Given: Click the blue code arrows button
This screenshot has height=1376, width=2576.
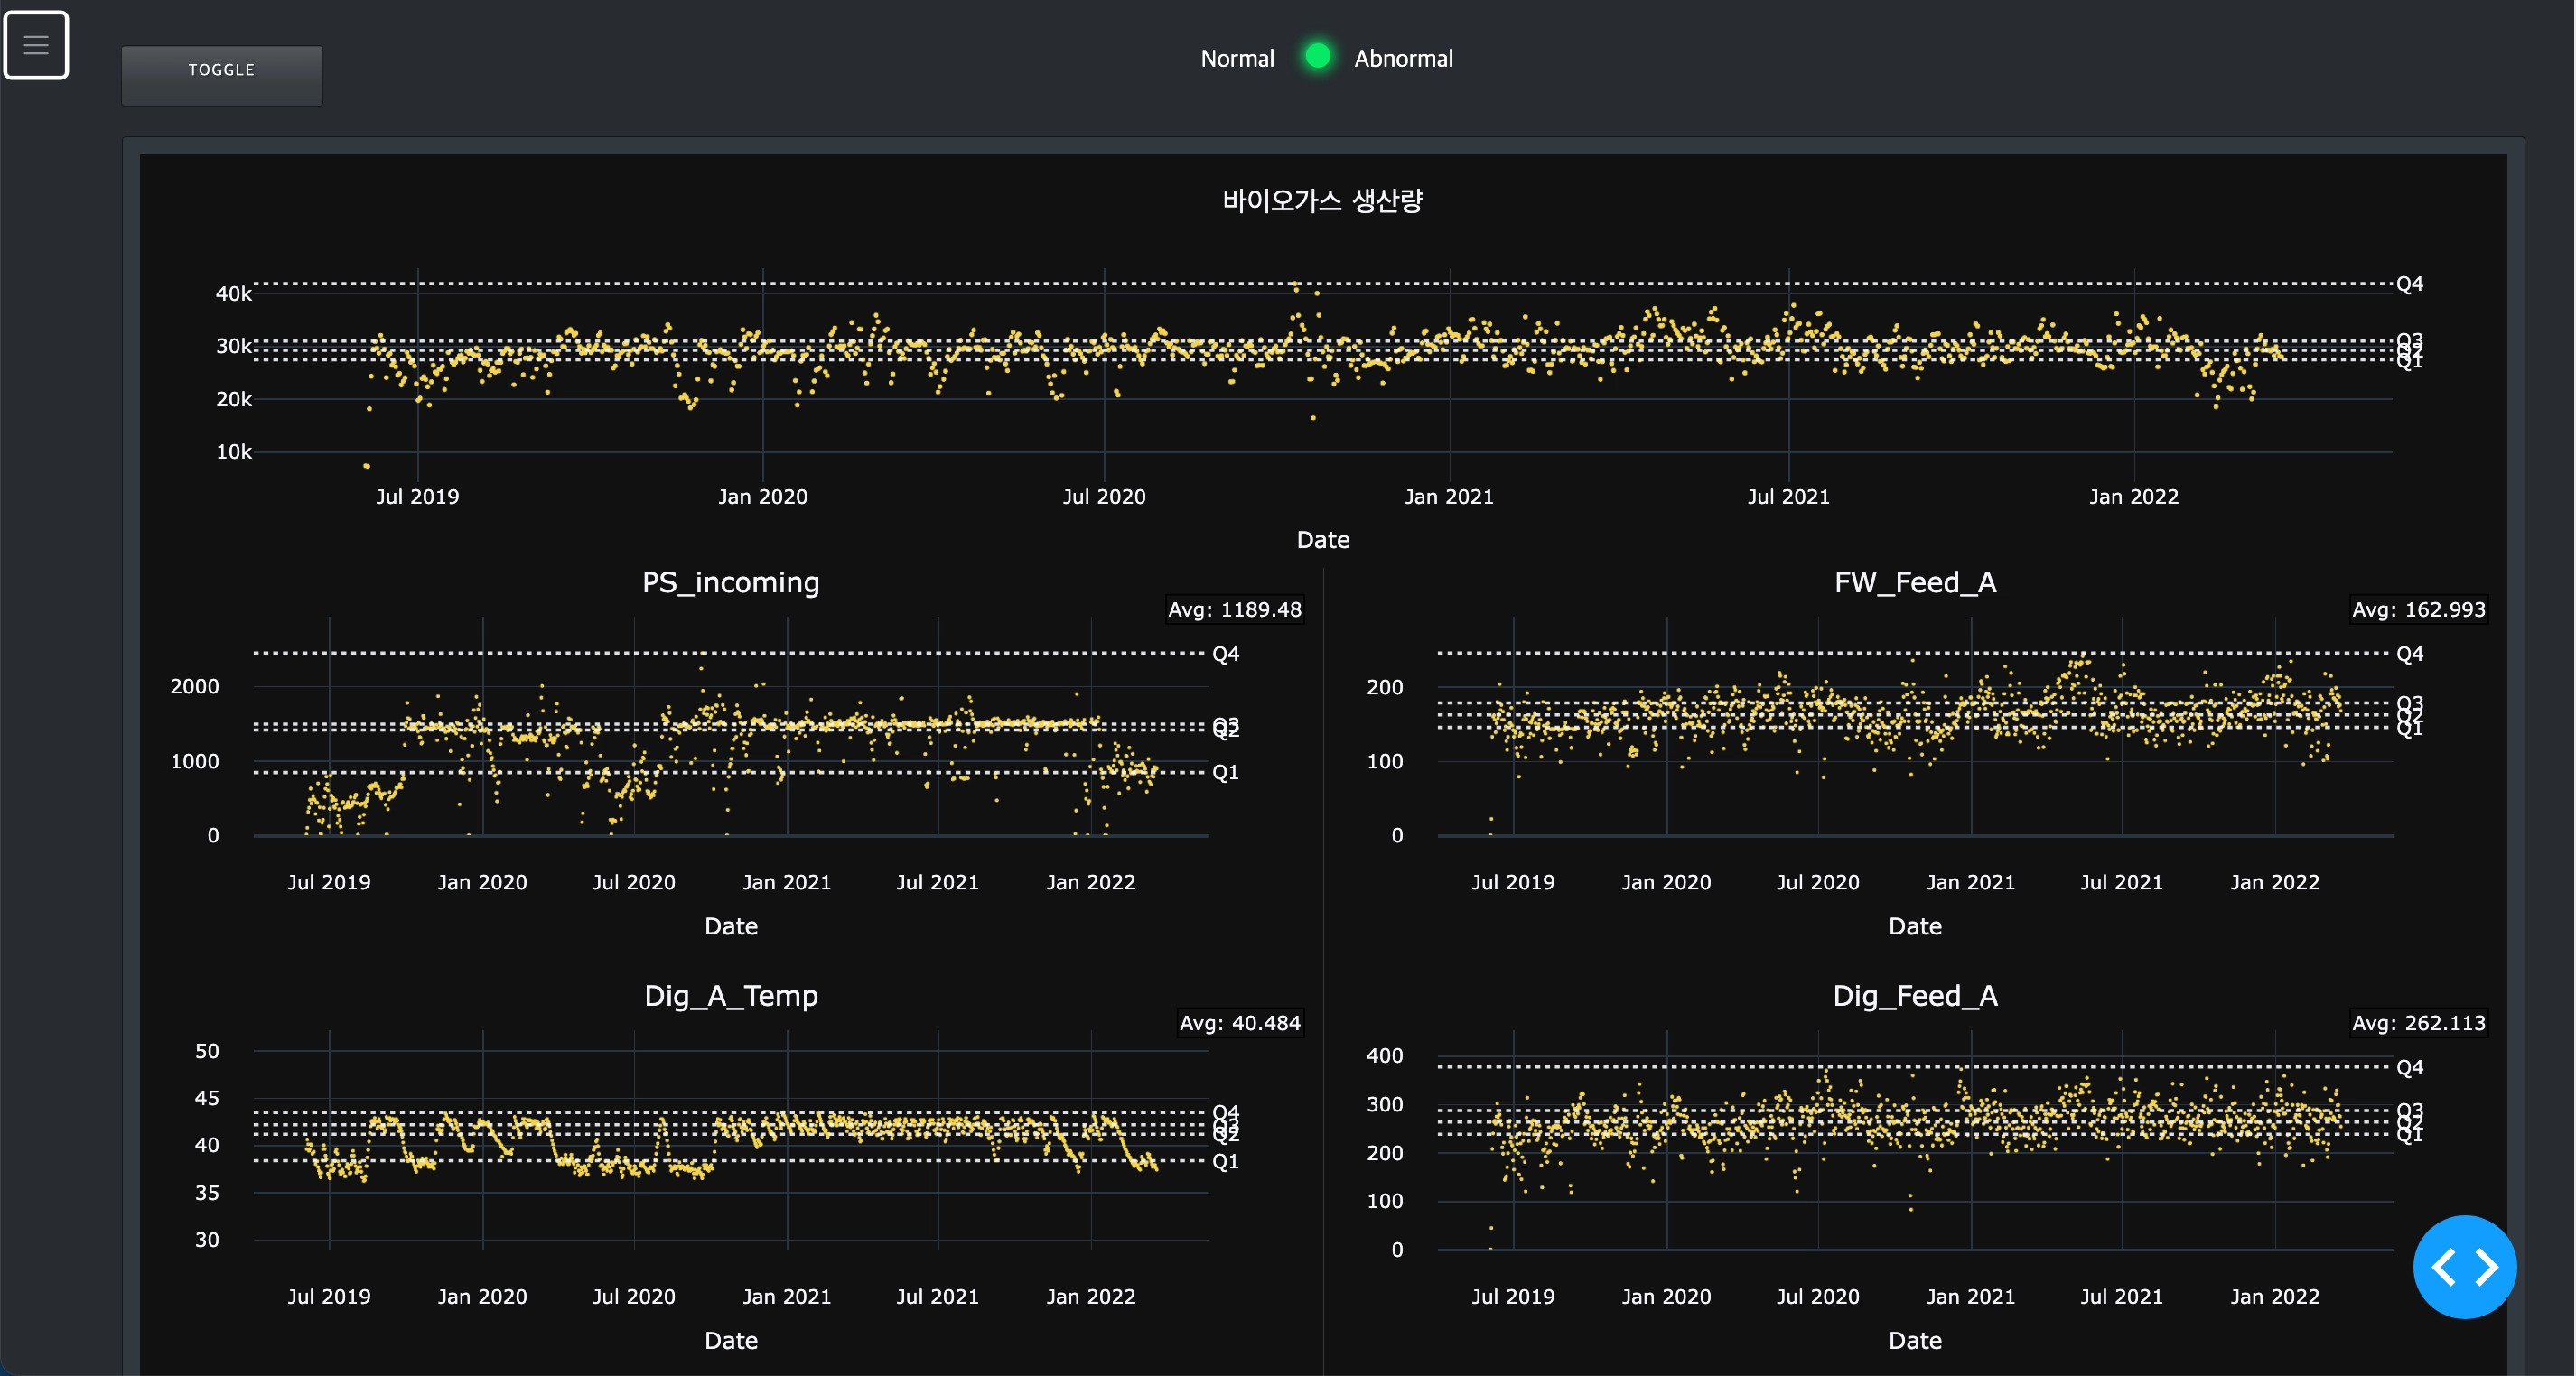Looking at the screenshot, I should [2464, 1267].
